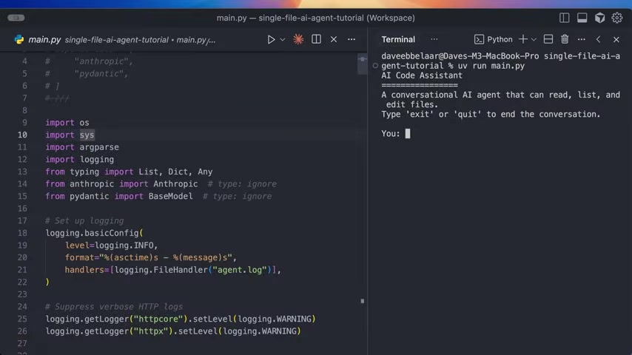This screenshot has width=632, height=355.
Task: Click 'List, Dict, Any' on line 13
Action: click(175, 172)
